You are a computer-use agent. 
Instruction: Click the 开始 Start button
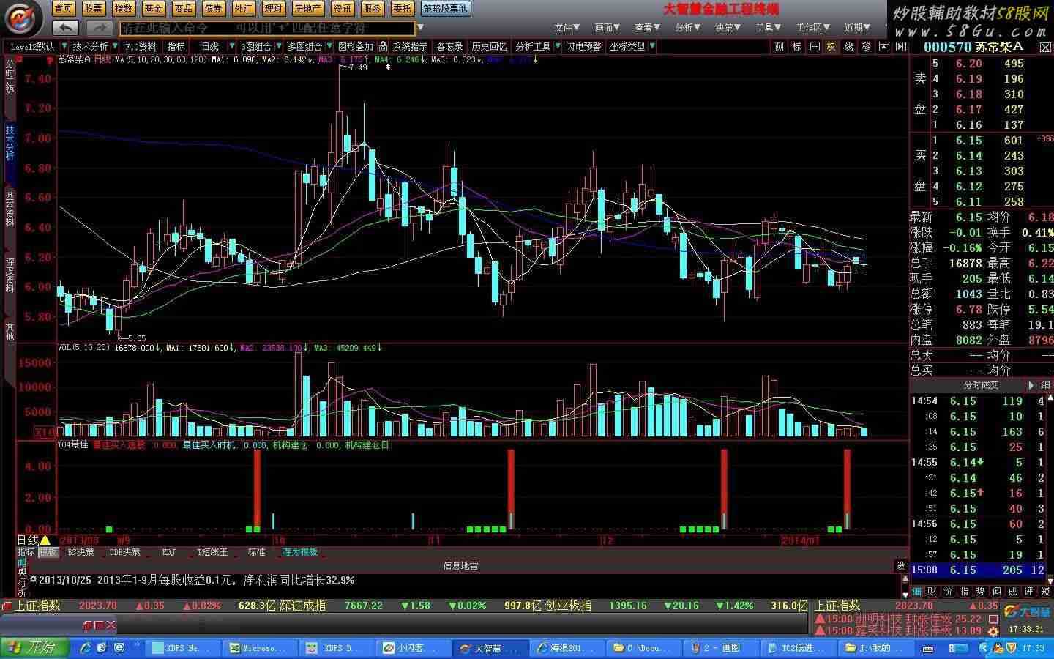pyautogui.click(x=35, y=647)
